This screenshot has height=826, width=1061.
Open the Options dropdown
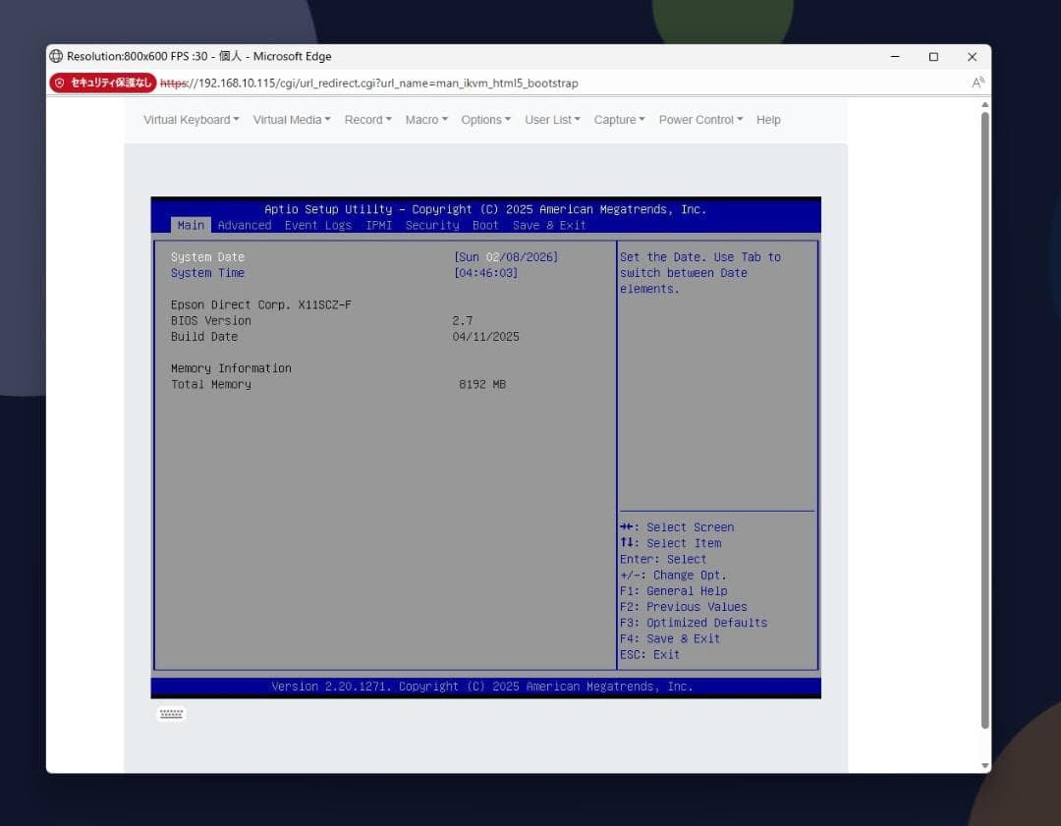pos(485,119)
